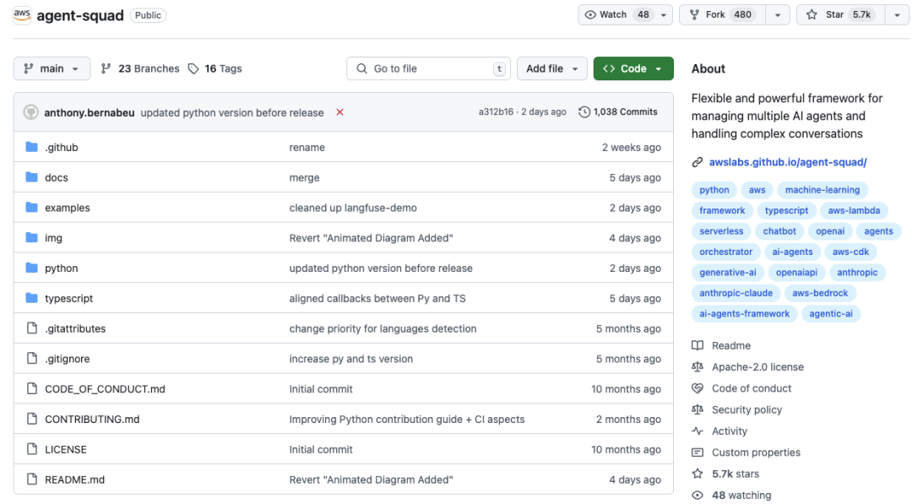Expand the Watch notifications dropdown arrow
The width and height of the screenshot is (912, 504).
[x=663, y=15]
